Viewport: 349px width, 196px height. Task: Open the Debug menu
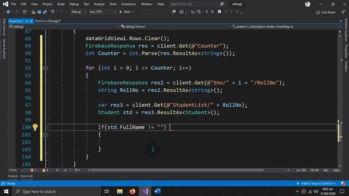pos(74,4)
